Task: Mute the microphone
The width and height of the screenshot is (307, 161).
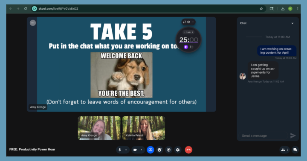Action: click(x=120, y=150)
